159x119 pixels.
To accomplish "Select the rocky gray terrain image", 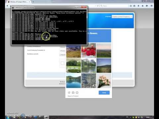I will tap(89, 81).
